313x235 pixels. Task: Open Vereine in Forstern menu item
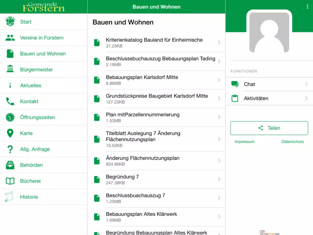click(44, 38)
